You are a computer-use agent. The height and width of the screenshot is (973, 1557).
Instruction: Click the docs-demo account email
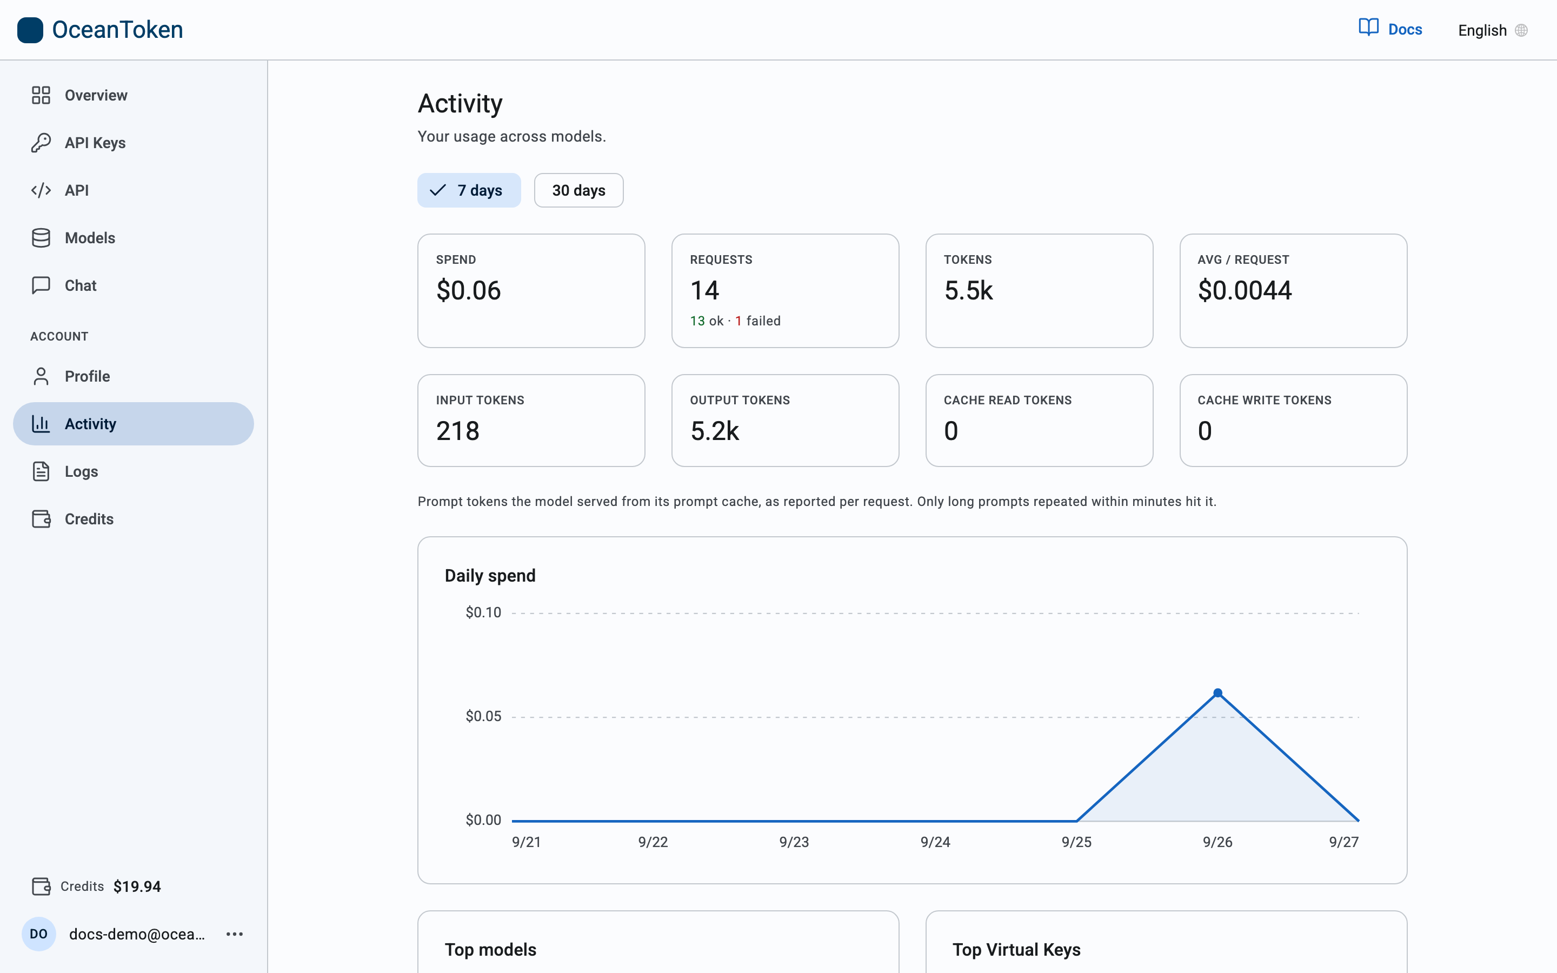click(x=137, y=934)
